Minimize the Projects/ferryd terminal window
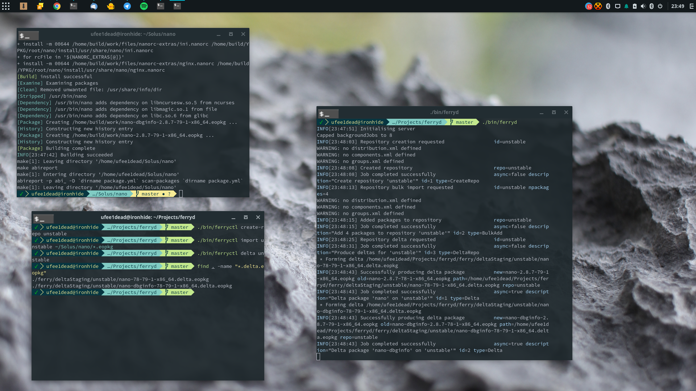 (233, 217)
